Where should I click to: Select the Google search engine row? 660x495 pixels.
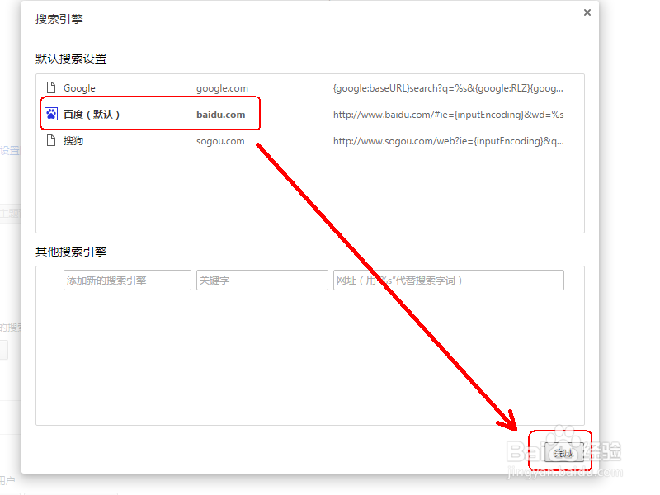point(148,87)
